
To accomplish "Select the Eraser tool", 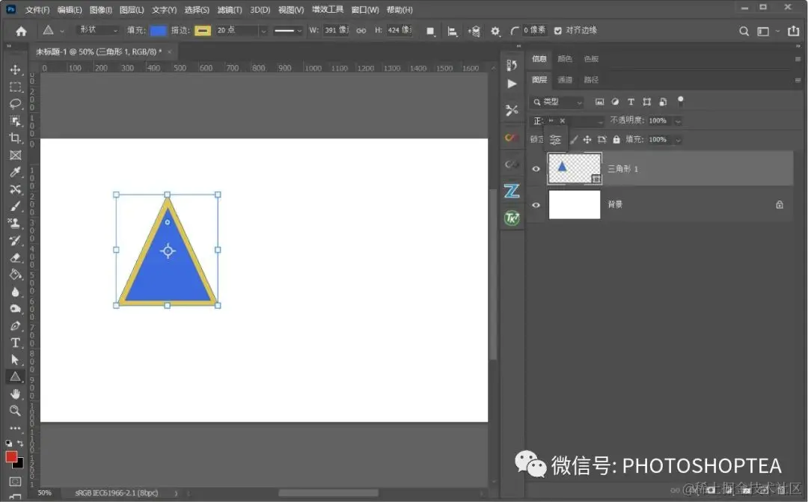I will tap(15, 257).
